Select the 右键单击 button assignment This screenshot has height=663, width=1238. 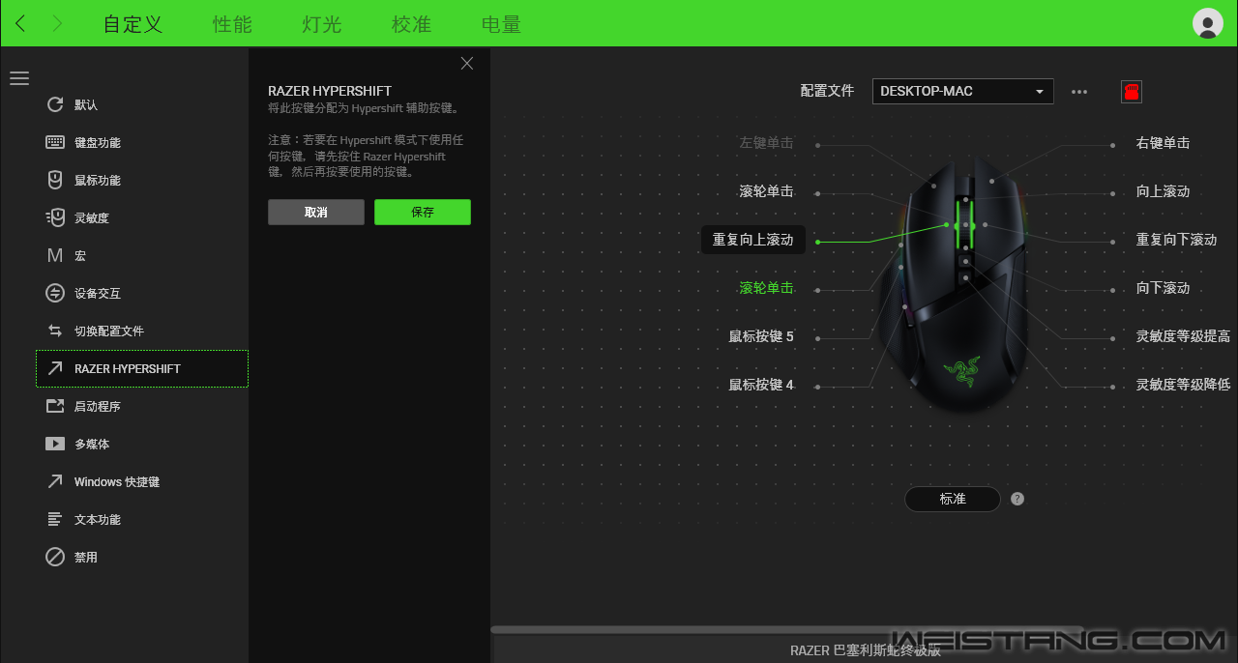(x=1162, y=143)
